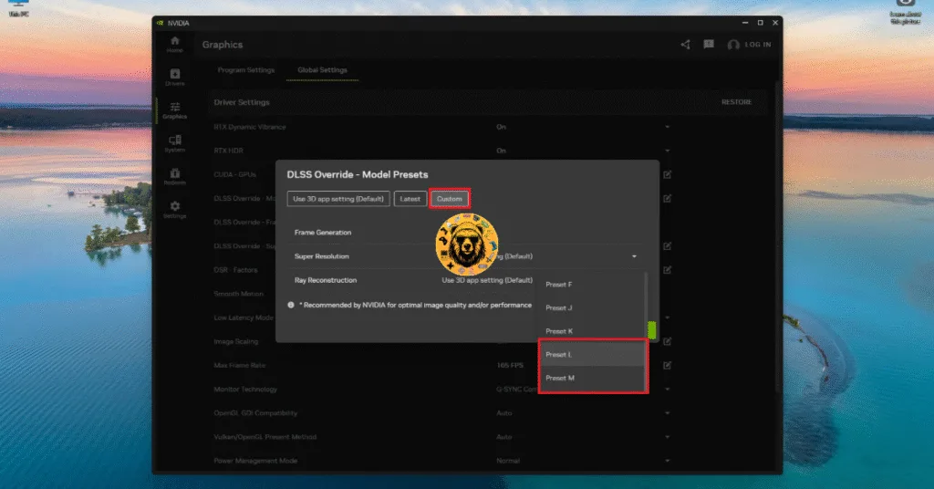The height and width of the screenshot is (489, 934).
Task: Click edit icon for Max Frame Rate
Action: (667, 365)
